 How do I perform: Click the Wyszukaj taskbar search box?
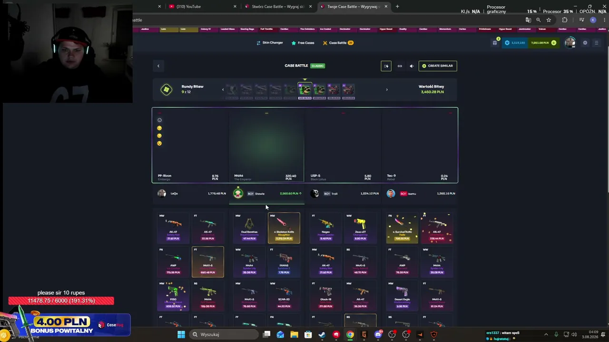(223, 334)
